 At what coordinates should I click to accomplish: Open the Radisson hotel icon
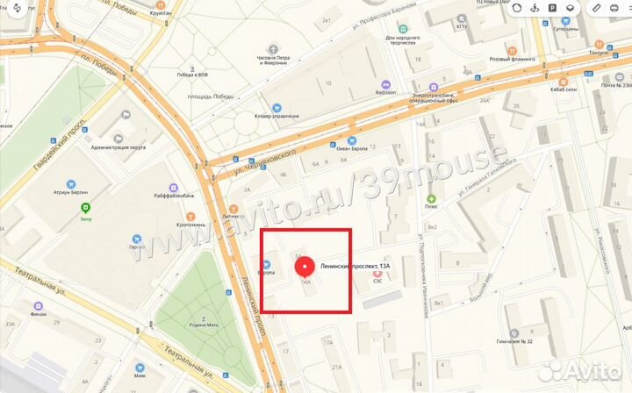coord(385,84)
